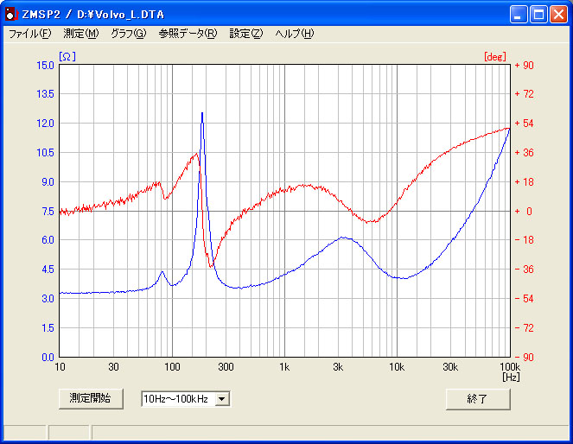The width and height of the screenshot is (573, 444).
Task: Open the ヘルプ(H) menu
Action: (294, 34)
